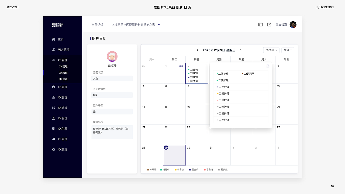Open the 2020年 year dropdown
345x194 pixels.
point(271,50)
